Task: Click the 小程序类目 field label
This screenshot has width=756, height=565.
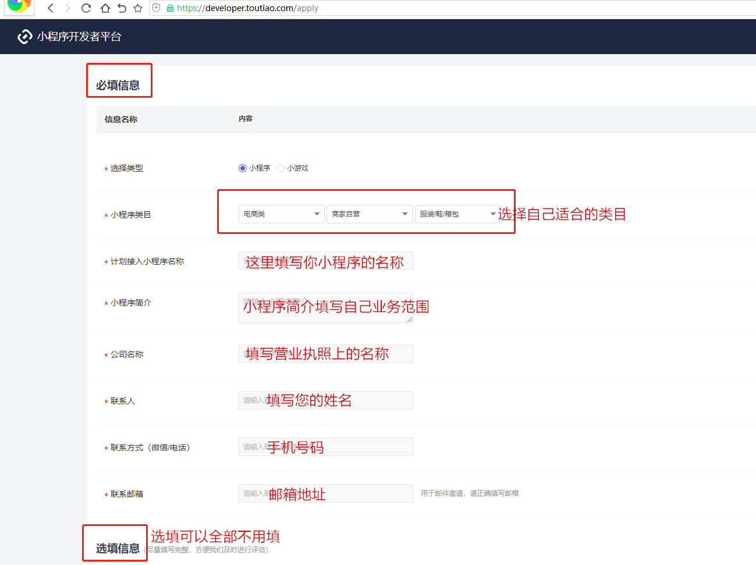Action: pyautogui.click(x=131, y=215)
